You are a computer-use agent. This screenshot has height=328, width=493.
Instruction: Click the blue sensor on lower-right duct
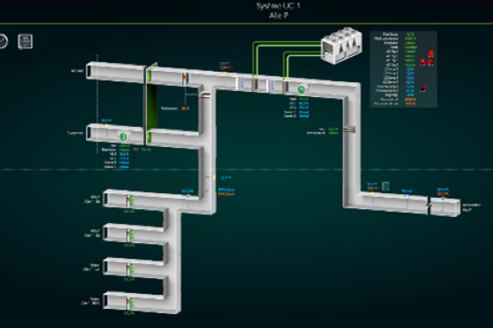[x=406, y=195]
